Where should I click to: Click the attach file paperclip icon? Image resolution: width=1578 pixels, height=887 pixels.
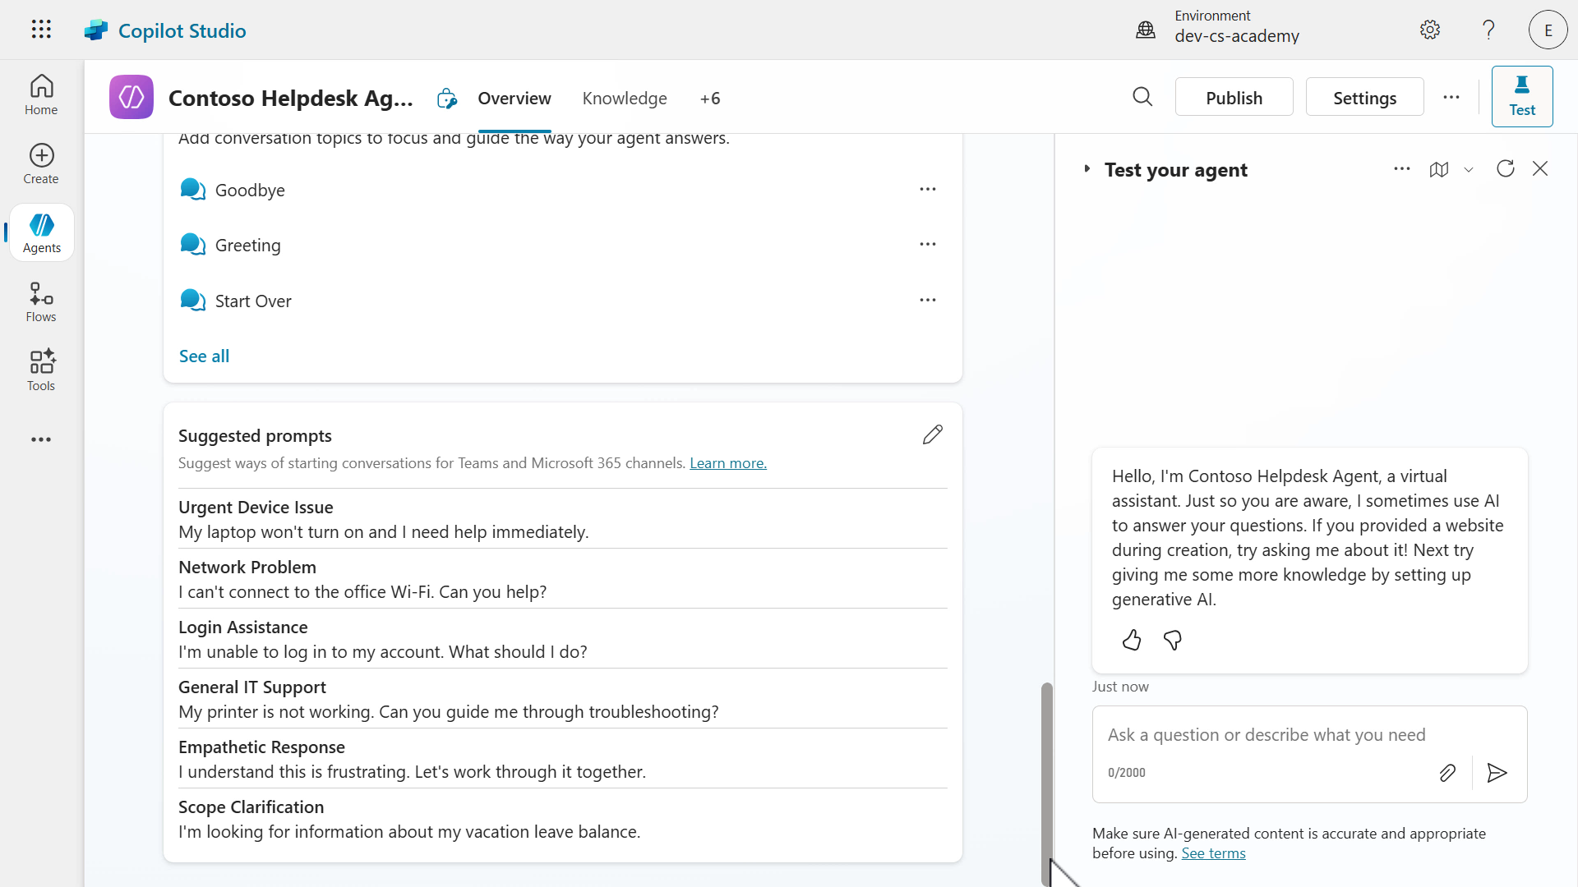(1447, 773)
